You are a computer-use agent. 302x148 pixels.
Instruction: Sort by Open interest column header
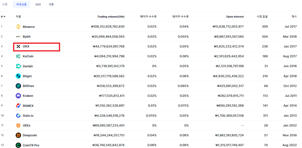235,17
